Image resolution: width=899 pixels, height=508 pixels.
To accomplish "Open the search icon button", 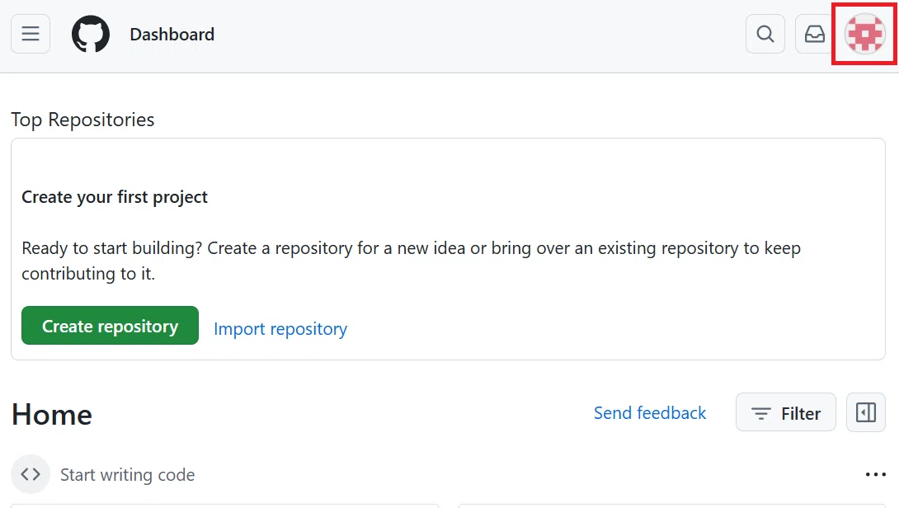I will [x=765, y=34].
